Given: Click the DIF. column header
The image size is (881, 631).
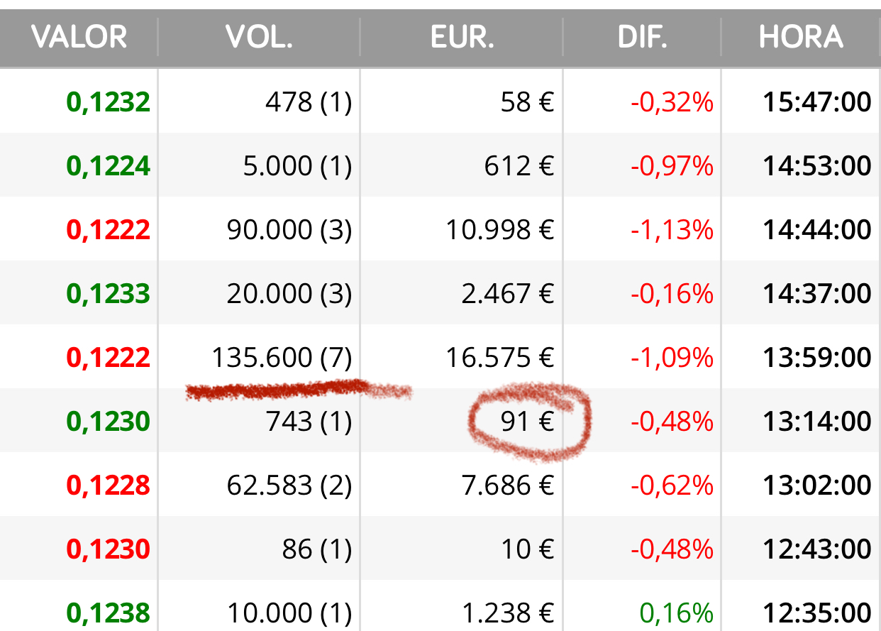Looking at the screenshot, I should click(x=643, y=37).
